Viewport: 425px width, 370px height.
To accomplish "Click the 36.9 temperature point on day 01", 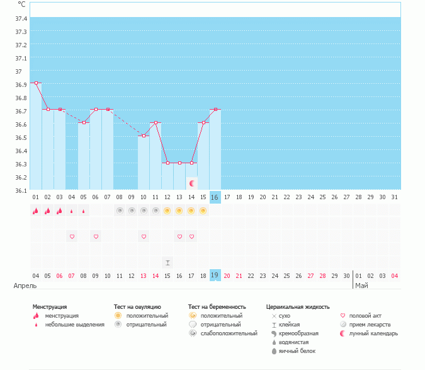I will point(36,83).
